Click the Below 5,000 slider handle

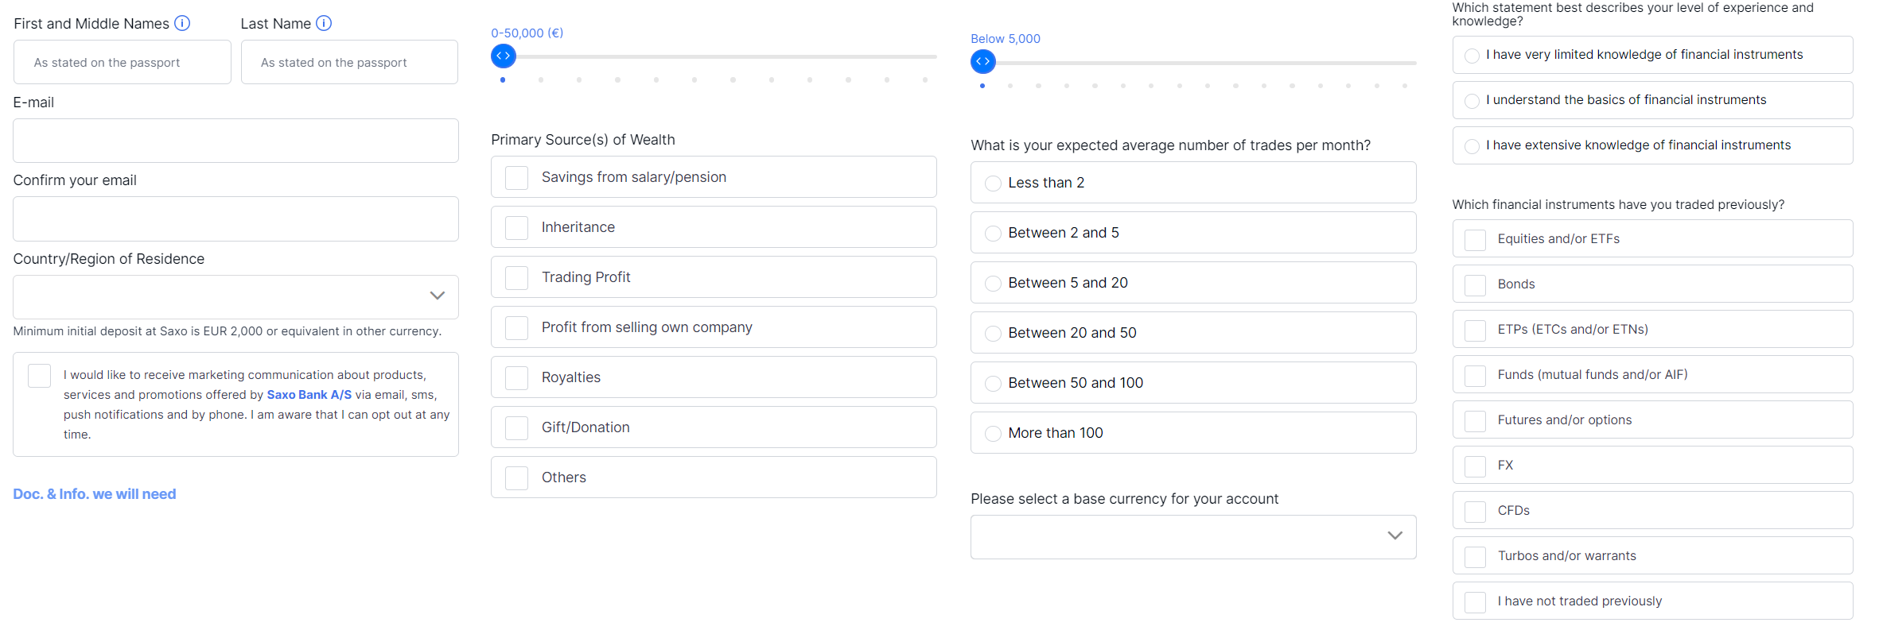click(x=983, y=61)
